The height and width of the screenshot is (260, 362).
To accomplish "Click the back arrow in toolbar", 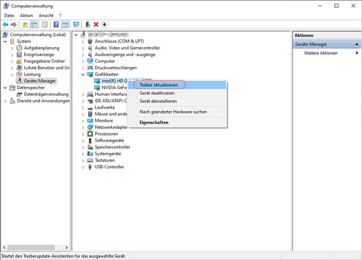I will 5,25.
